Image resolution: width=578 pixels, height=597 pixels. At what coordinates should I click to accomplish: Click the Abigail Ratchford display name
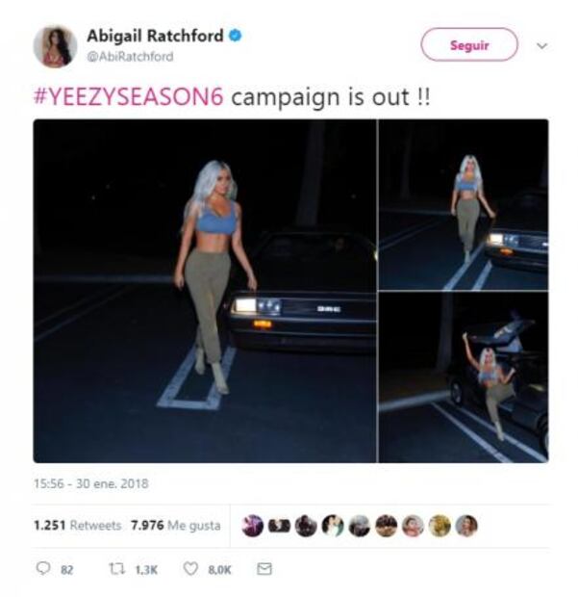pyautogui.click(x=155, y=36)
